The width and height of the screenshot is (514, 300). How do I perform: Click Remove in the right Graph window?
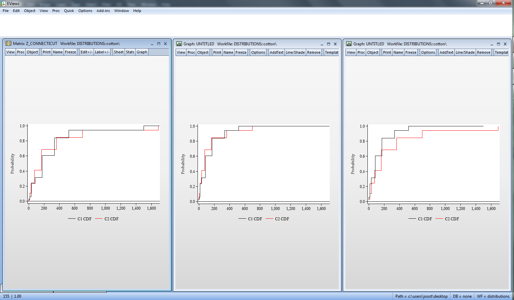[x=484, y=52]
